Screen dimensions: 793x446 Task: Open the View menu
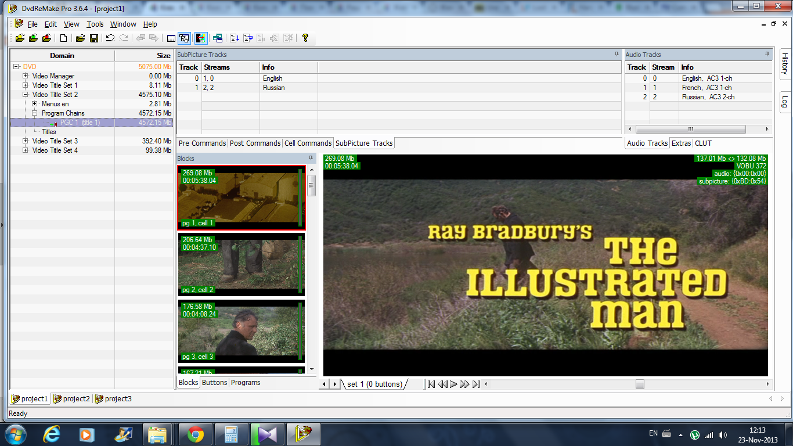tap(71, 24)
